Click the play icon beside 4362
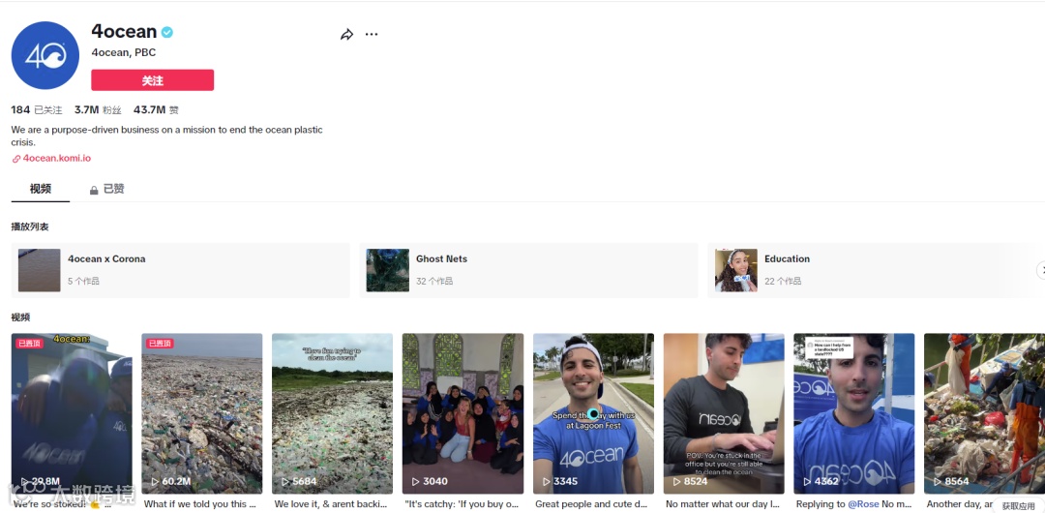The image size is (1045, 513). [807, 482]
